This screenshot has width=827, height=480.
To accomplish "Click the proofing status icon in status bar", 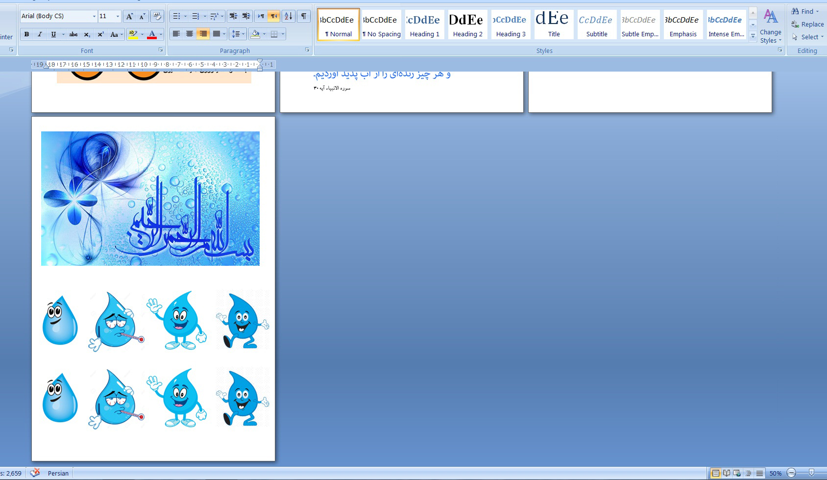I will [x=35, y=473].
